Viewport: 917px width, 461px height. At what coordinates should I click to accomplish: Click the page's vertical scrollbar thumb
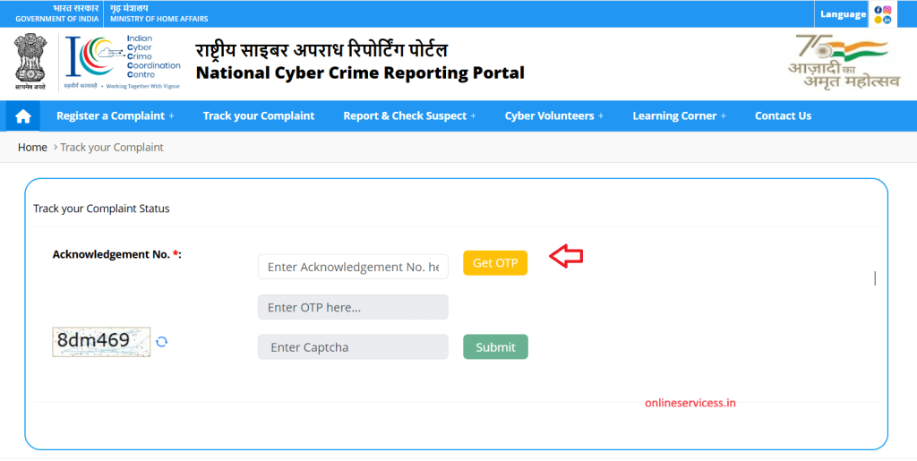click(875, 278)
